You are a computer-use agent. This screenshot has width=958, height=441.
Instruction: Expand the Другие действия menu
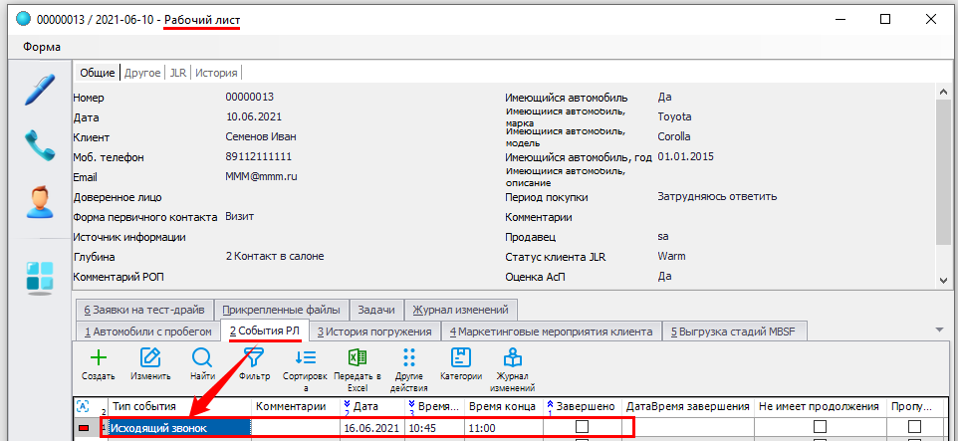pos(409,365)
